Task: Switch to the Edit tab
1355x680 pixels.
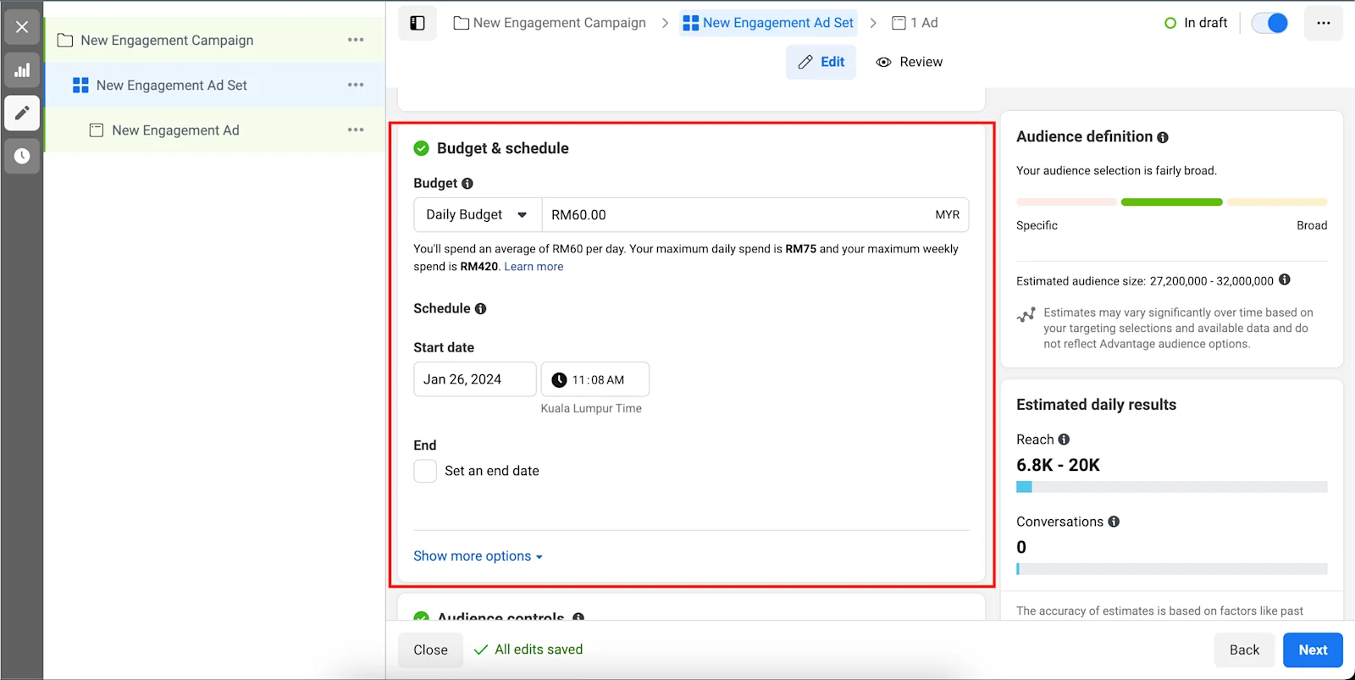Action: (x=821, y=62)
